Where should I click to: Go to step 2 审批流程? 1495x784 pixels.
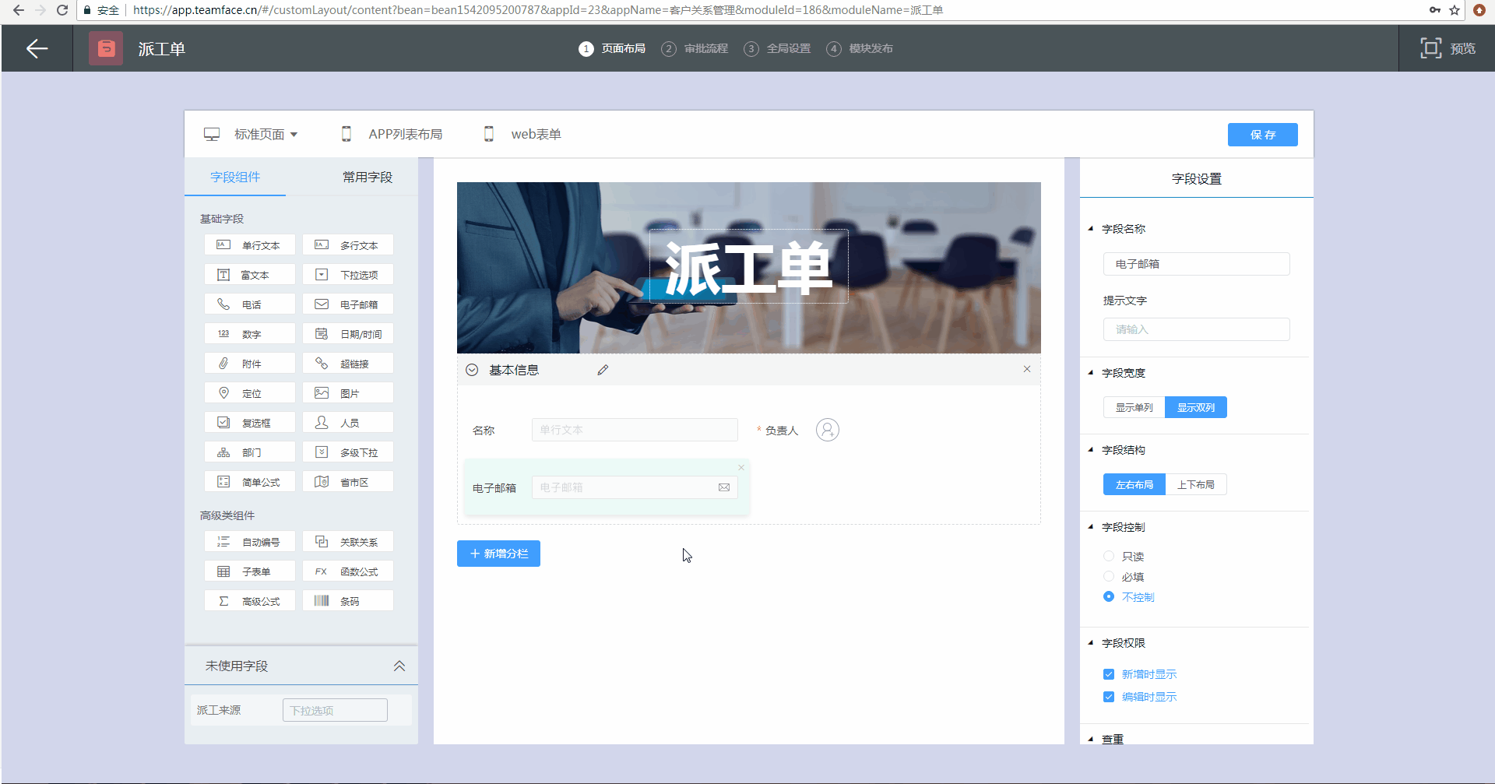click(x=695, y=48)
